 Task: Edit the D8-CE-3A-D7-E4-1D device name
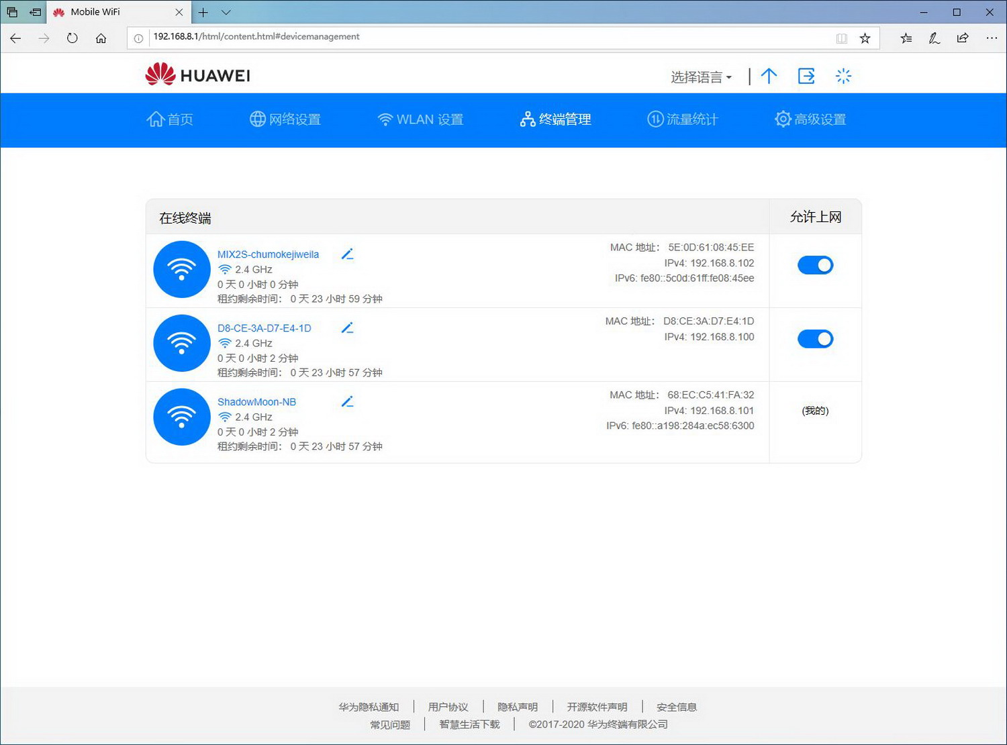pos(348,328)
